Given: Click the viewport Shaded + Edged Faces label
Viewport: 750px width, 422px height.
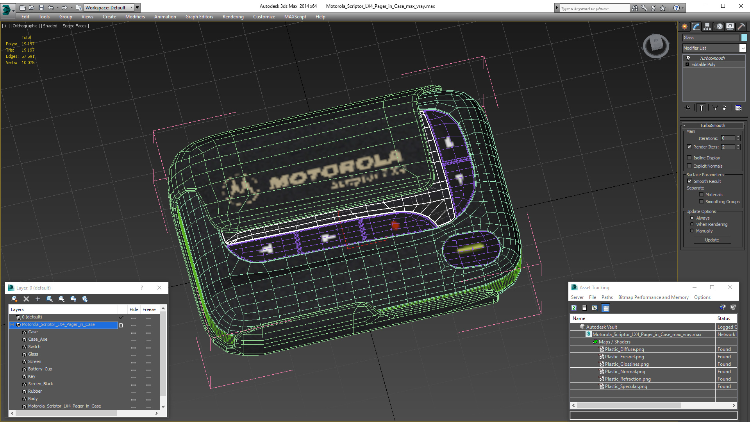Looking at the screenshot, I should click(x=65, y=26).
